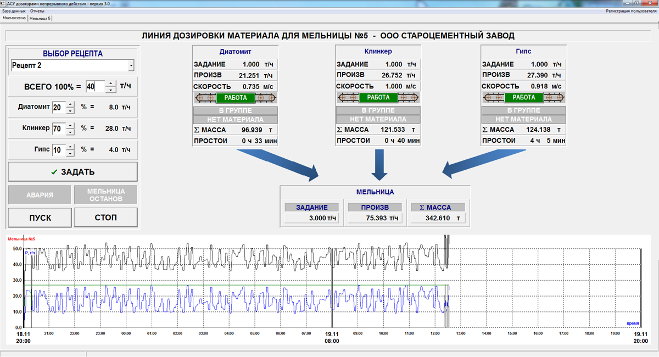Screen dimensions: 659x357
Task: Click the Диатомит В ГРУППЕ status indicator
Action: coord(235,110)
